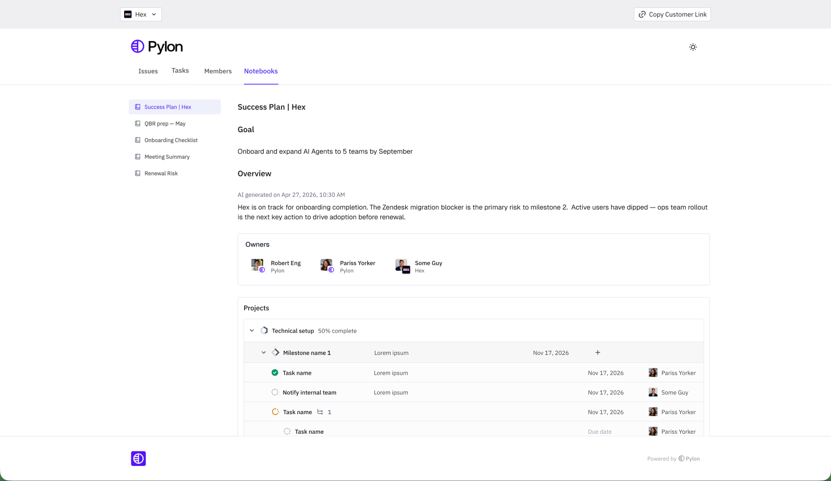831x481 pixels.
Task: Click the Technical setup progress ring icon
Action: [264, 331]
